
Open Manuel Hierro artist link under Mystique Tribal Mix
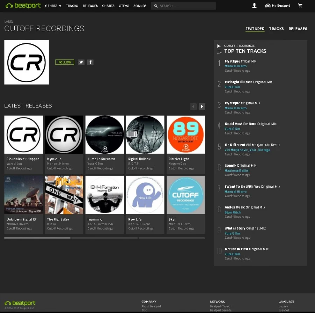click(x=236, y=66)
